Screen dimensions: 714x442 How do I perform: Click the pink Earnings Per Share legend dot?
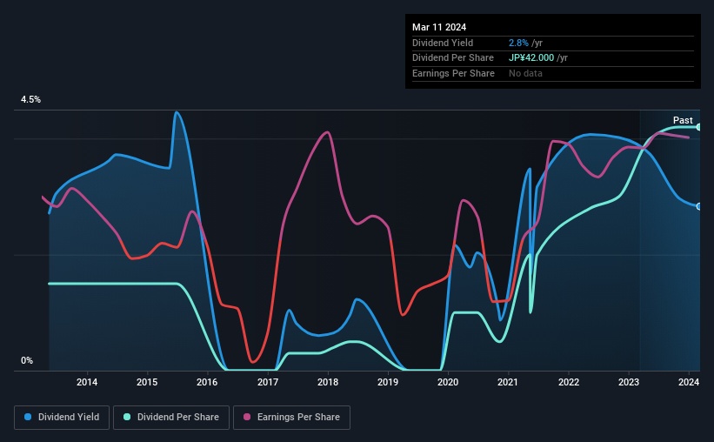[x=247, y=417]
